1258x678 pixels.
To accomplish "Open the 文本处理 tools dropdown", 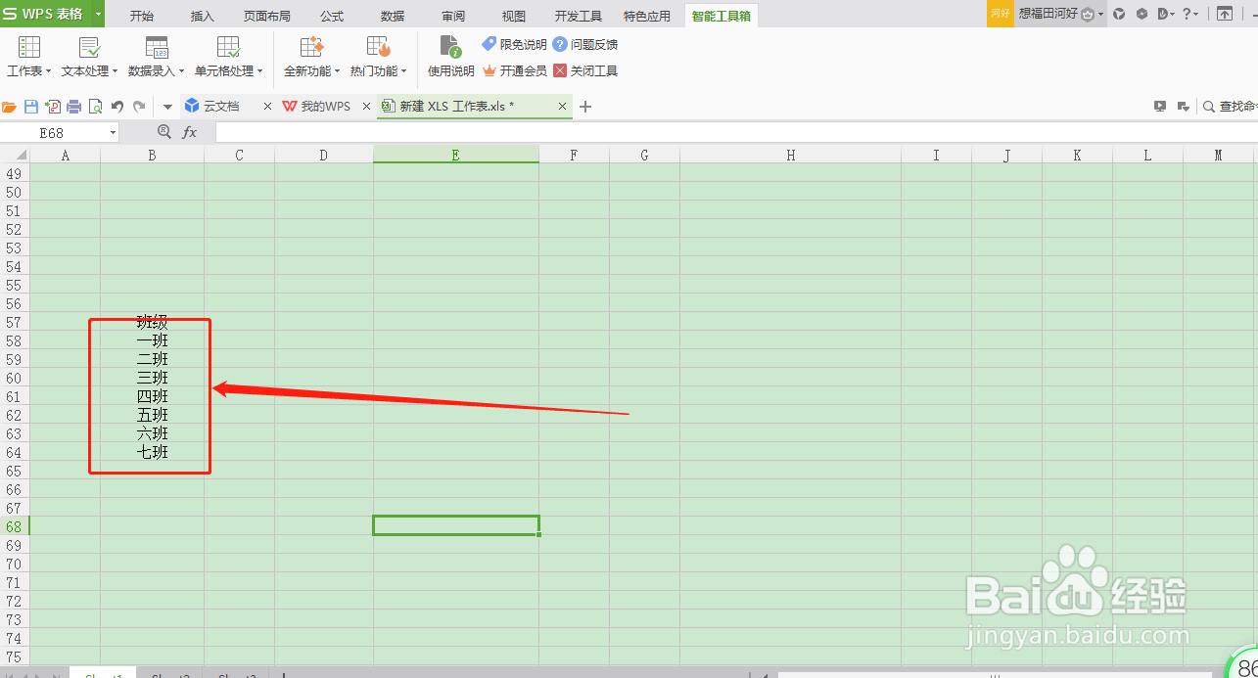I will point(89,57).
